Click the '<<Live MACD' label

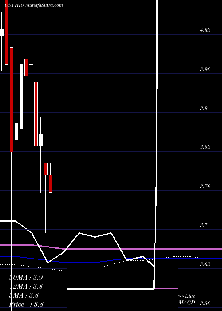187,299
